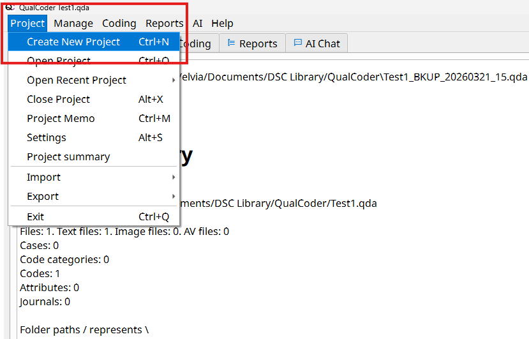This screenshot has height=339, width=529.
Task: Open the Manage menu
Action: (73, 23)
